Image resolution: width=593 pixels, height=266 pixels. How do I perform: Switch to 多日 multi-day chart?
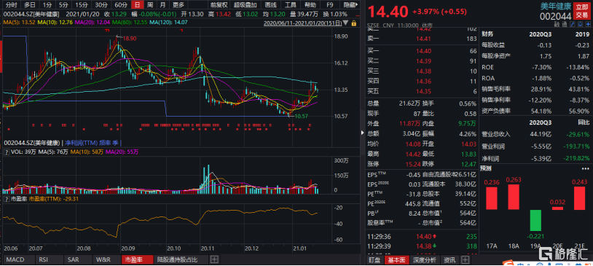29,4
